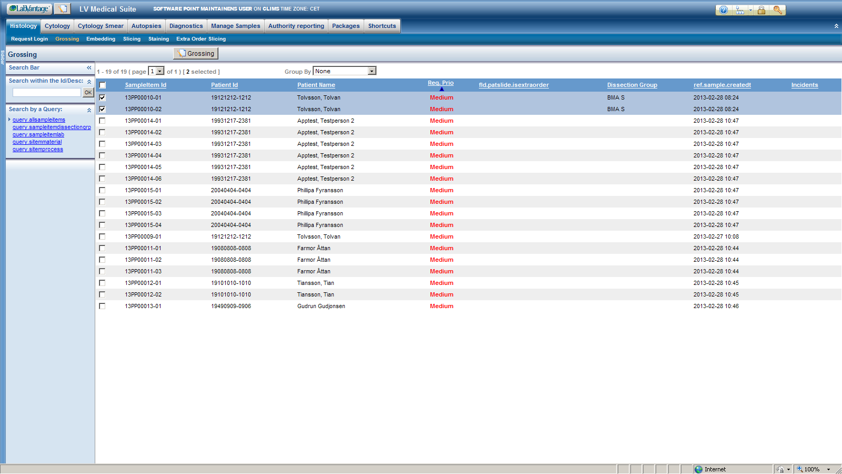Sort by Patient Id column header
The width and height of the screenshot is (842, 474).
224,85
